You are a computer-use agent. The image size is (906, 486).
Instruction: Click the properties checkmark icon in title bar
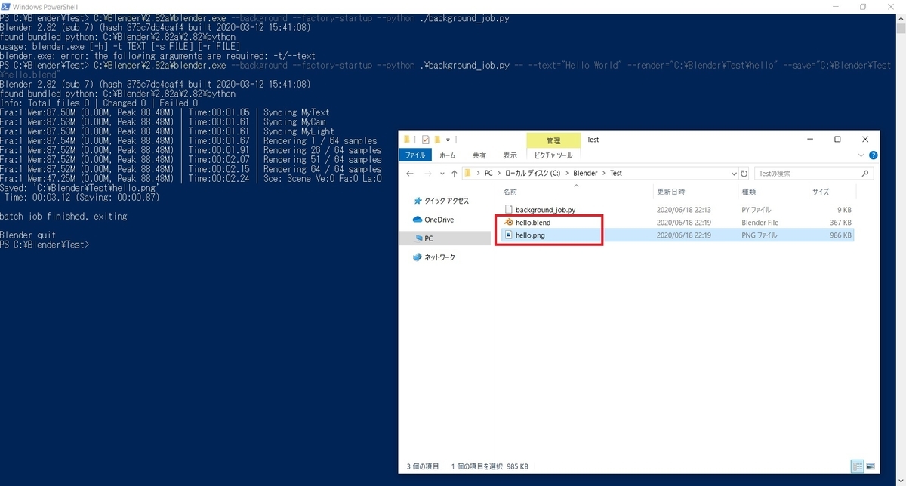tap(426, 140)
